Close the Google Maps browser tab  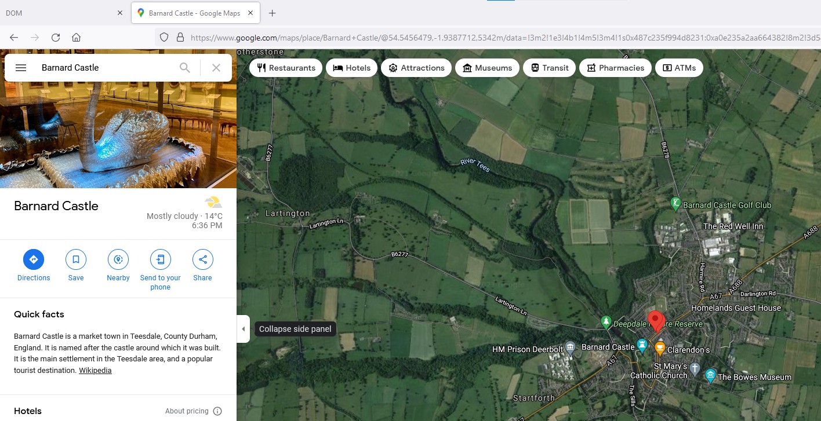point(249,13)
